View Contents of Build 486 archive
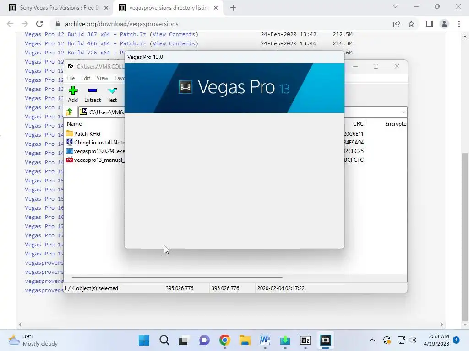This screenshot has width=469, height=351. coord(174,43)
